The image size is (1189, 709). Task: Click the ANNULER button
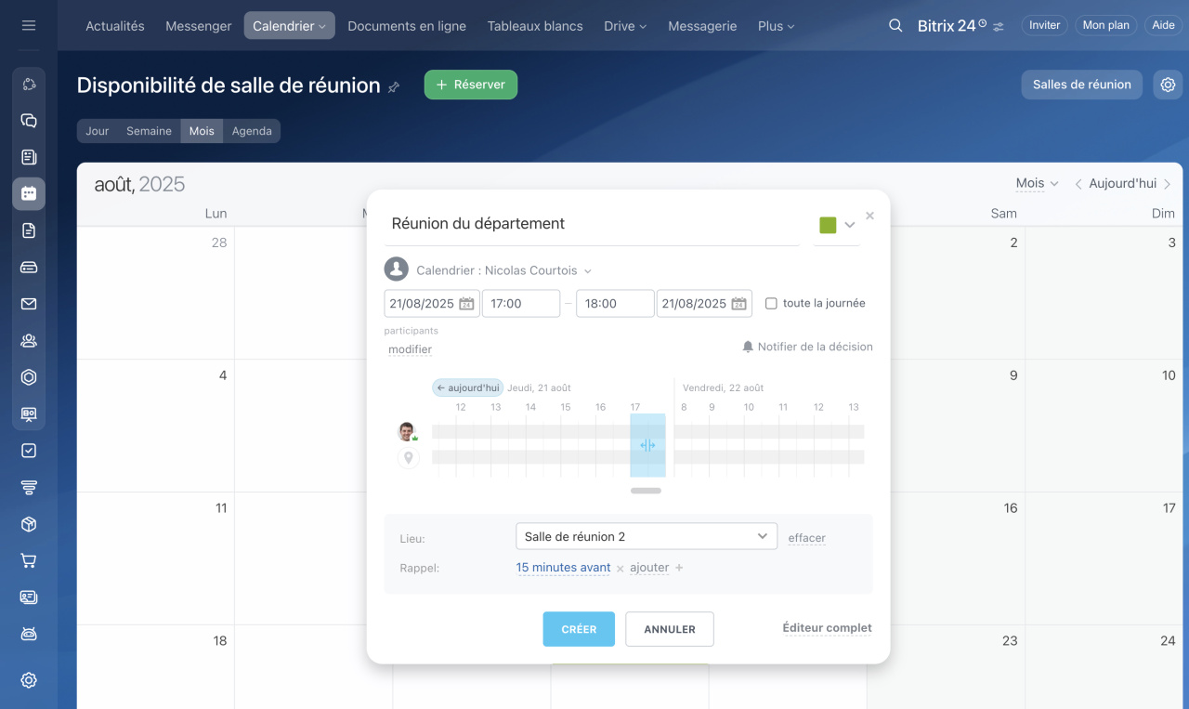point(670,629)
